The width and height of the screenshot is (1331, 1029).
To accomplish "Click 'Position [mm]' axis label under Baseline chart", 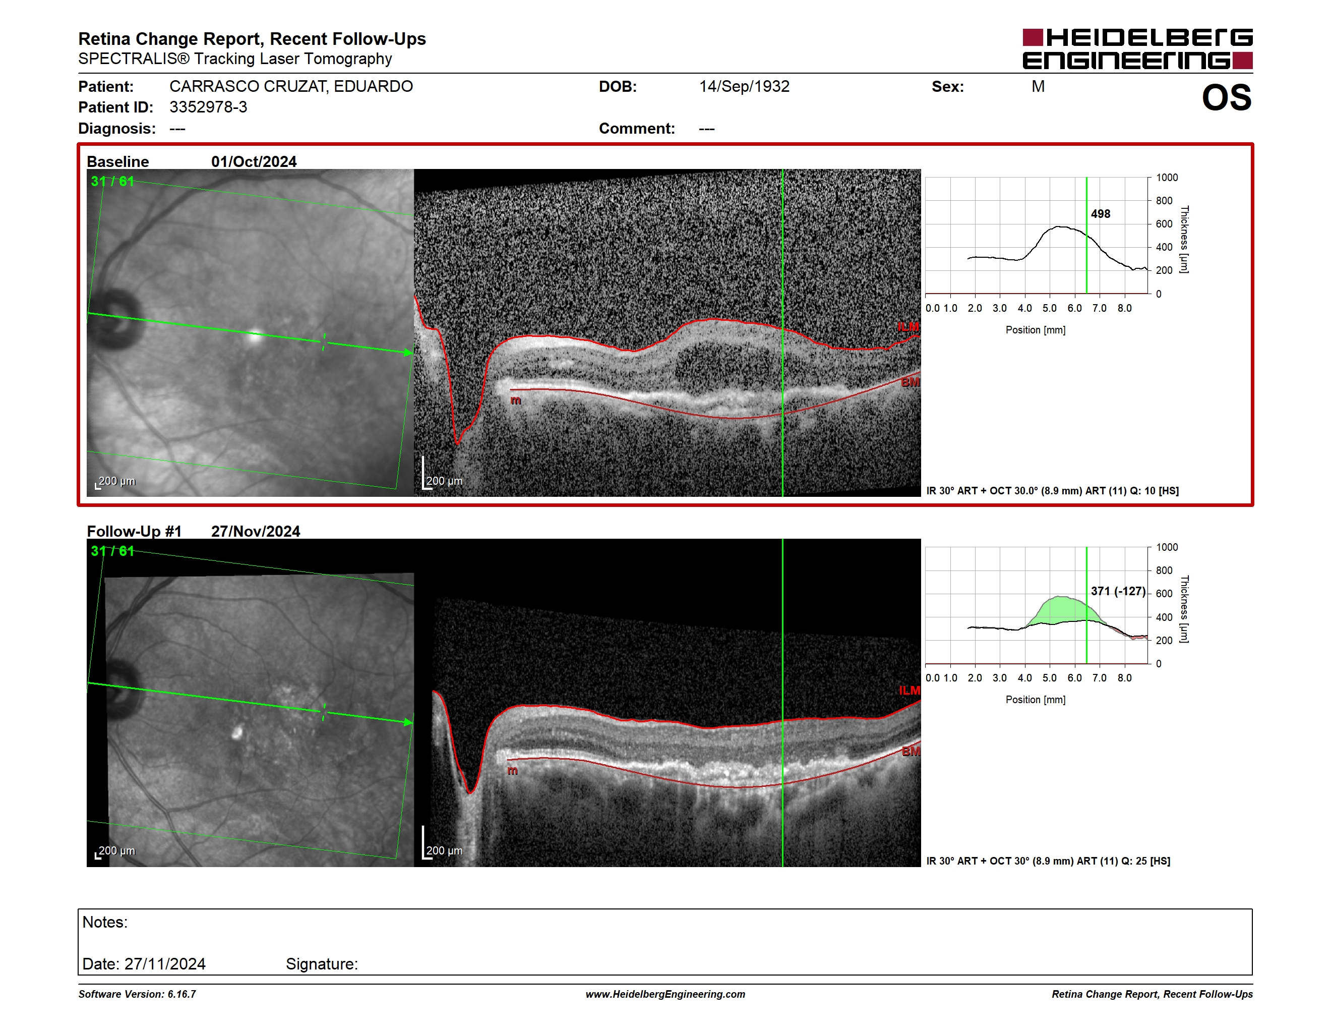I will [1036, 330].
